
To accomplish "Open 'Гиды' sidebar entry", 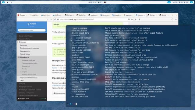I will (22, 81).
